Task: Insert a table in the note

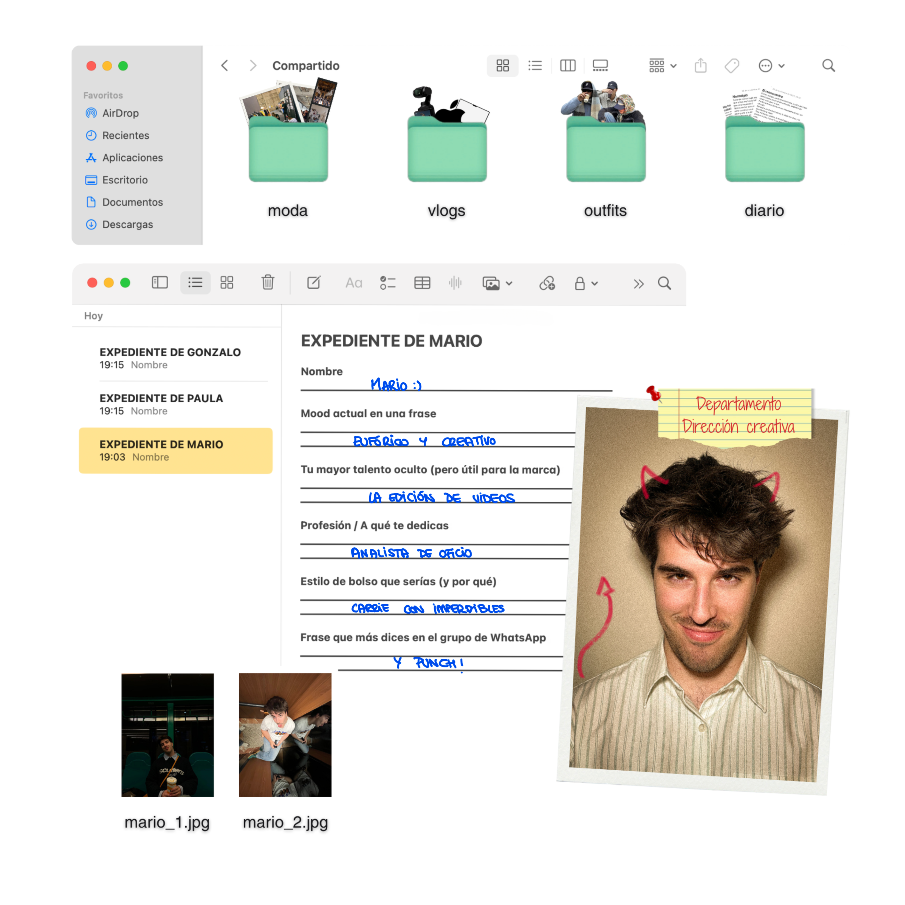Action: point(422,283)
